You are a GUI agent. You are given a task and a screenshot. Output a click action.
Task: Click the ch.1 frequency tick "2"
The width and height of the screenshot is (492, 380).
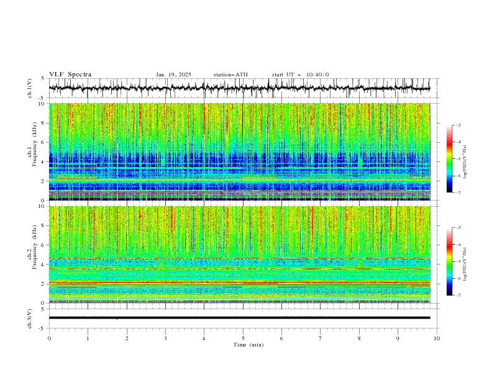click(43, 181)
